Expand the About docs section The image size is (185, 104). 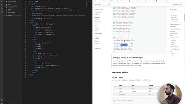click(97, 44)
